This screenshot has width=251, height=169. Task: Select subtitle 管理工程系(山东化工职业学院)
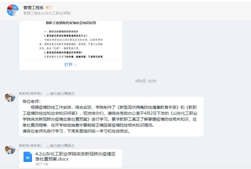47,13
